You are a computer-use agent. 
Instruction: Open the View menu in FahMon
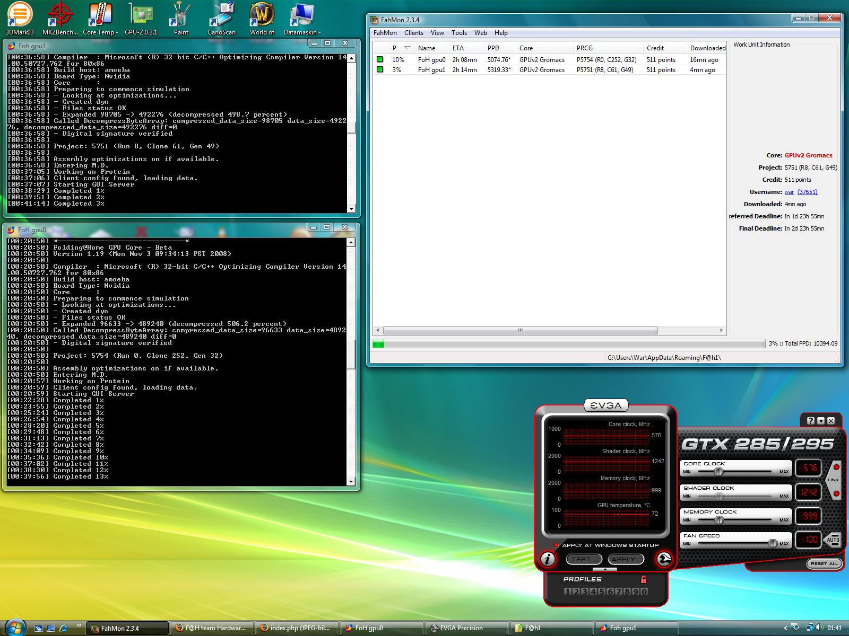point(437,33)
